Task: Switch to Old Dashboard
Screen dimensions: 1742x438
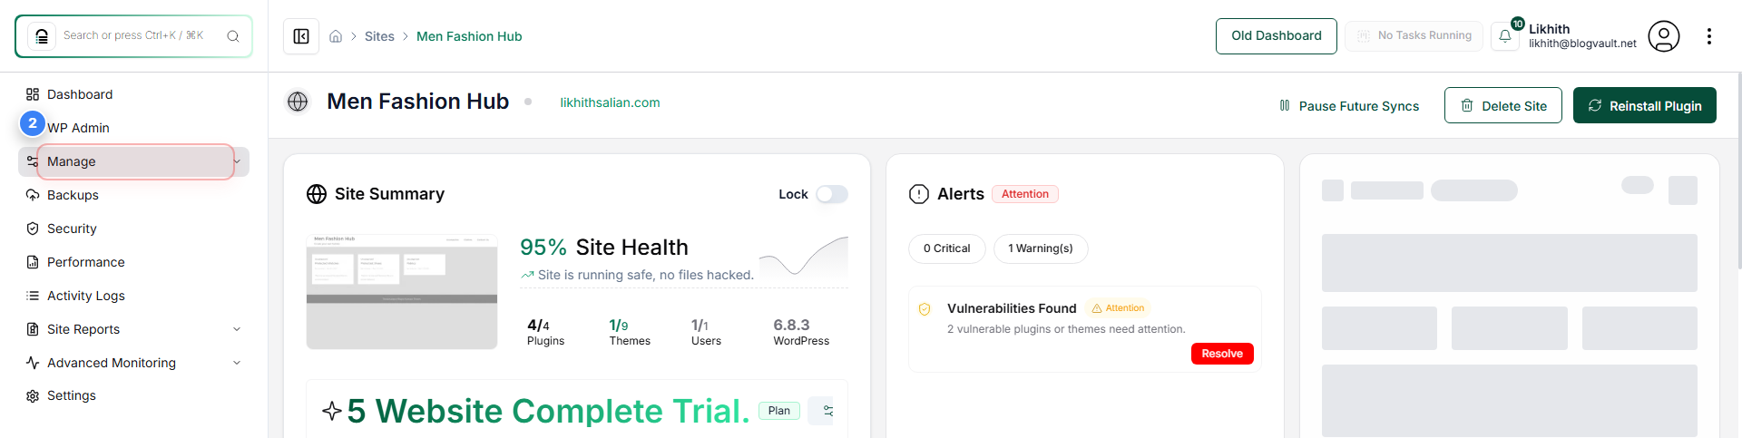Action: 1276,36
